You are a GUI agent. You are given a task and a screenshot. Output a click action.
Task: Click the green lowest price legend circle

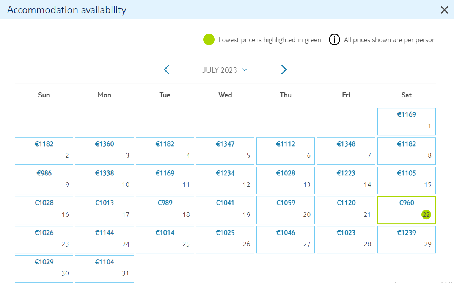pyautogui.click(x=209, y=40)
